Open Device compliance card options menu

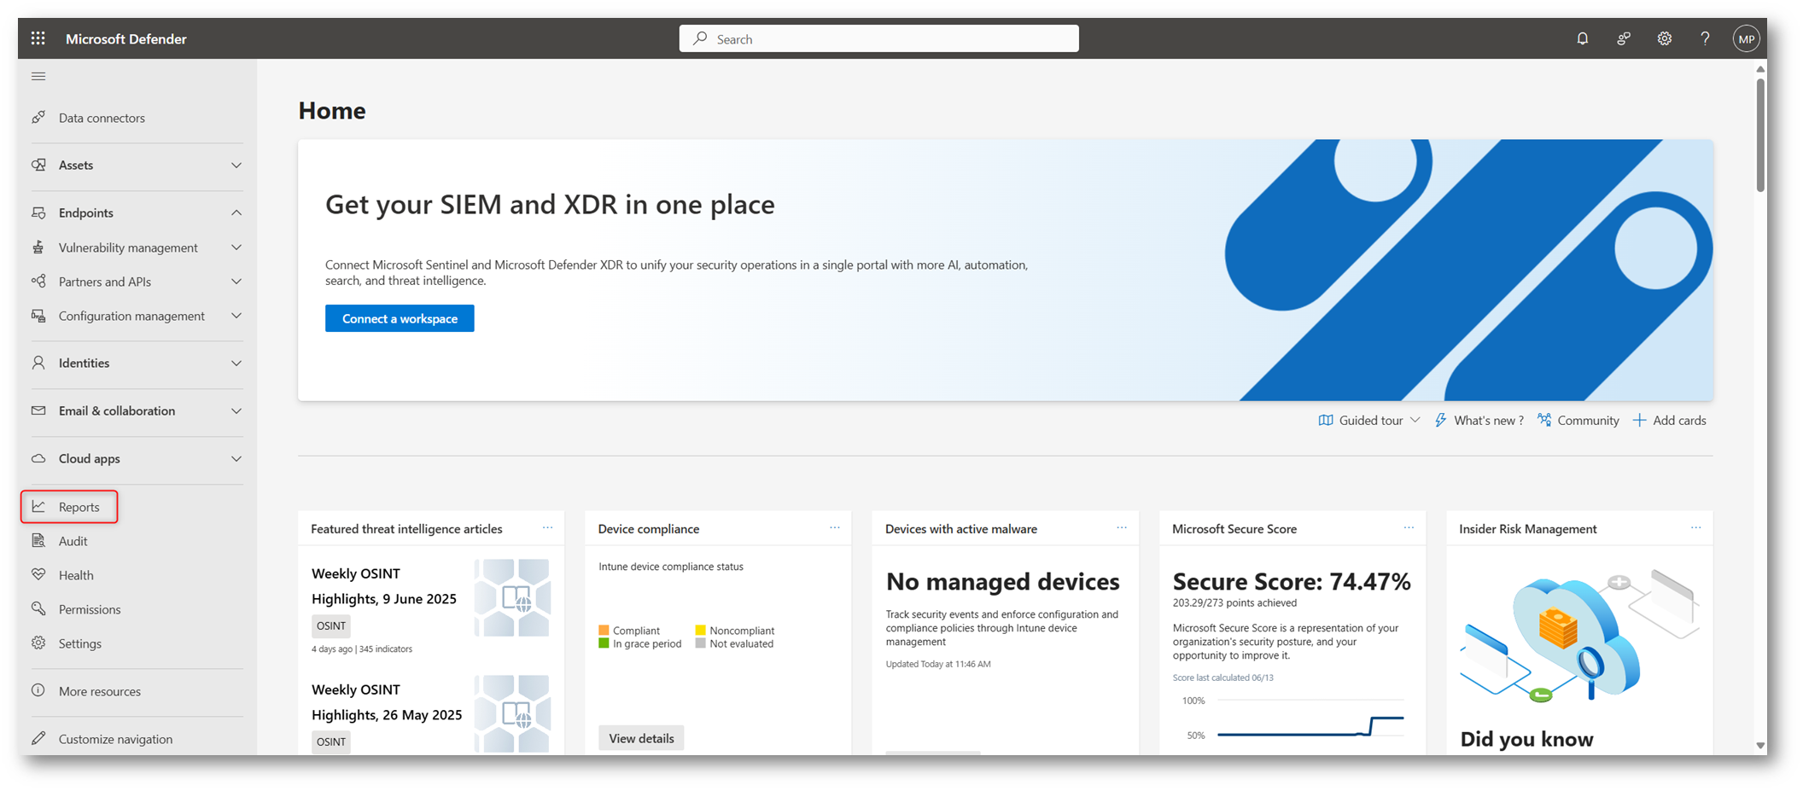(834, 528)
